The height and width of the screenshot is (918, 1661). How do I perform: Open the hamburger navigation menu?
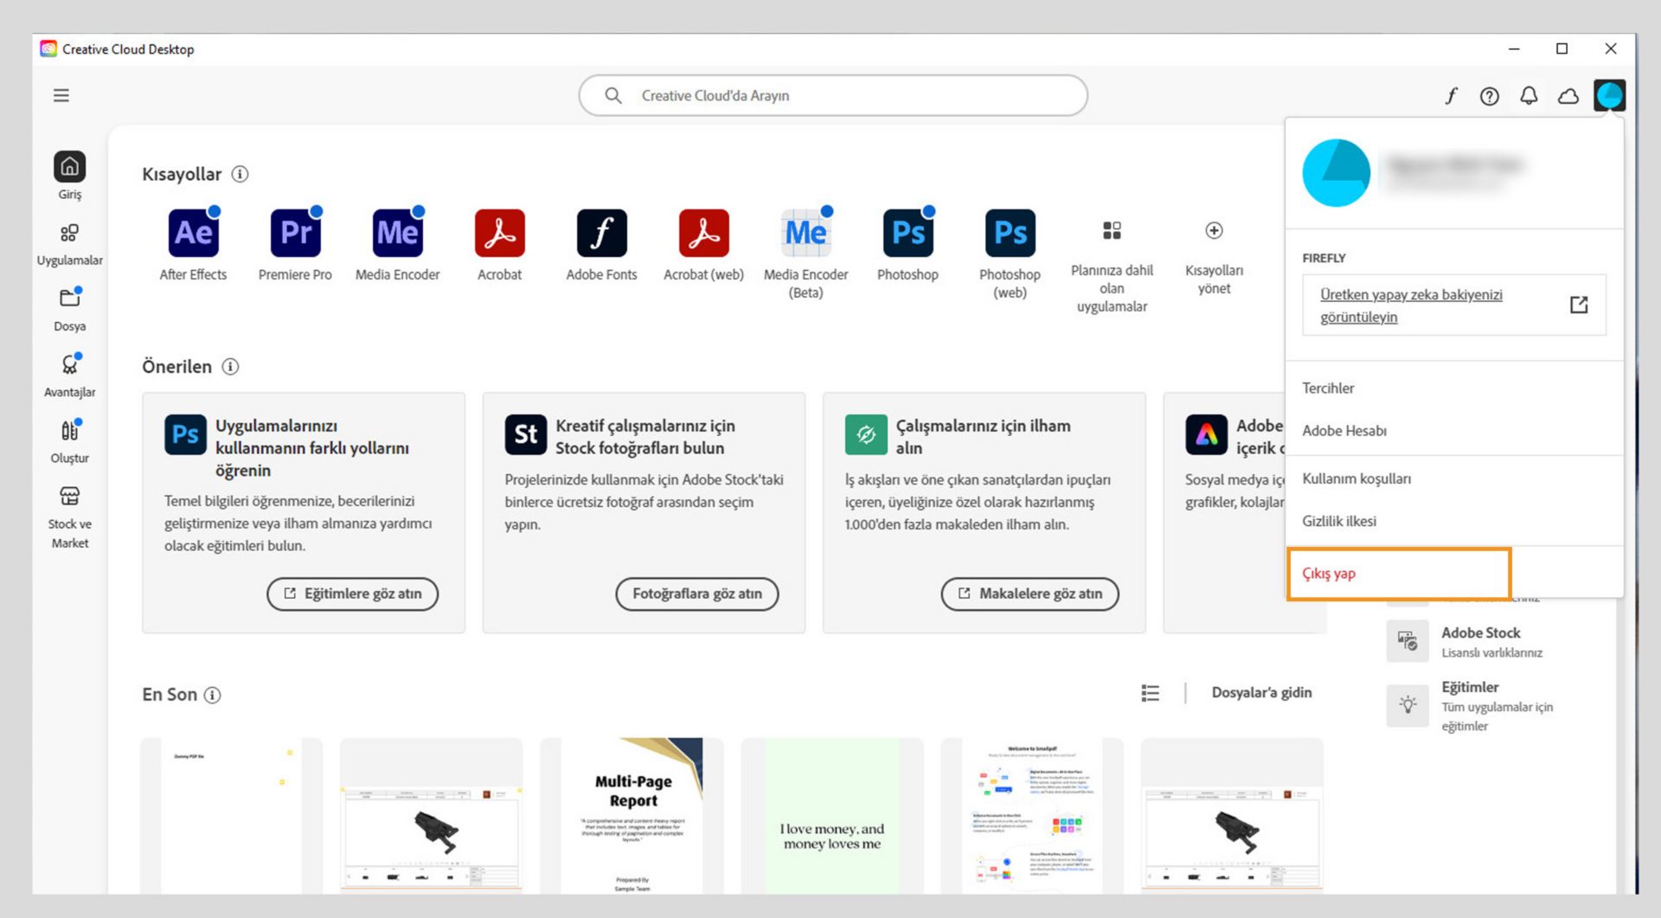pyautogui.click(x=61, y=95)
